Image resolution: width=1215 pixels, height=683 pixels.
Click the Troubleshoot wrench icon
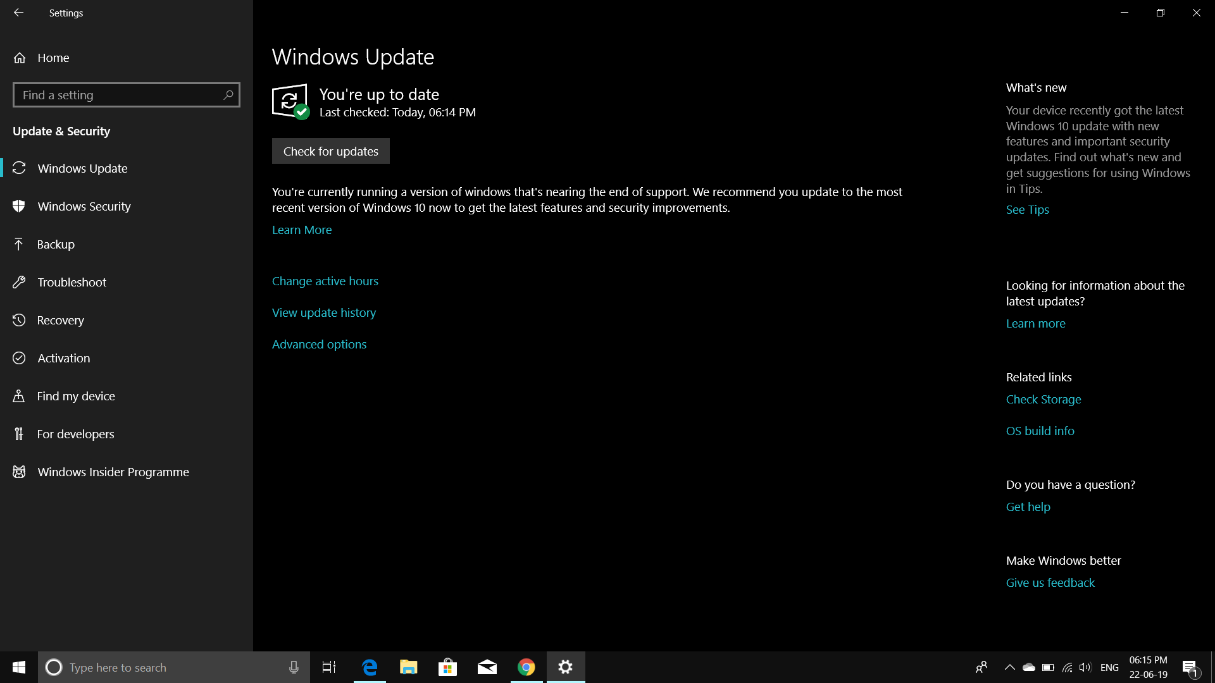(x=19, y=282)
